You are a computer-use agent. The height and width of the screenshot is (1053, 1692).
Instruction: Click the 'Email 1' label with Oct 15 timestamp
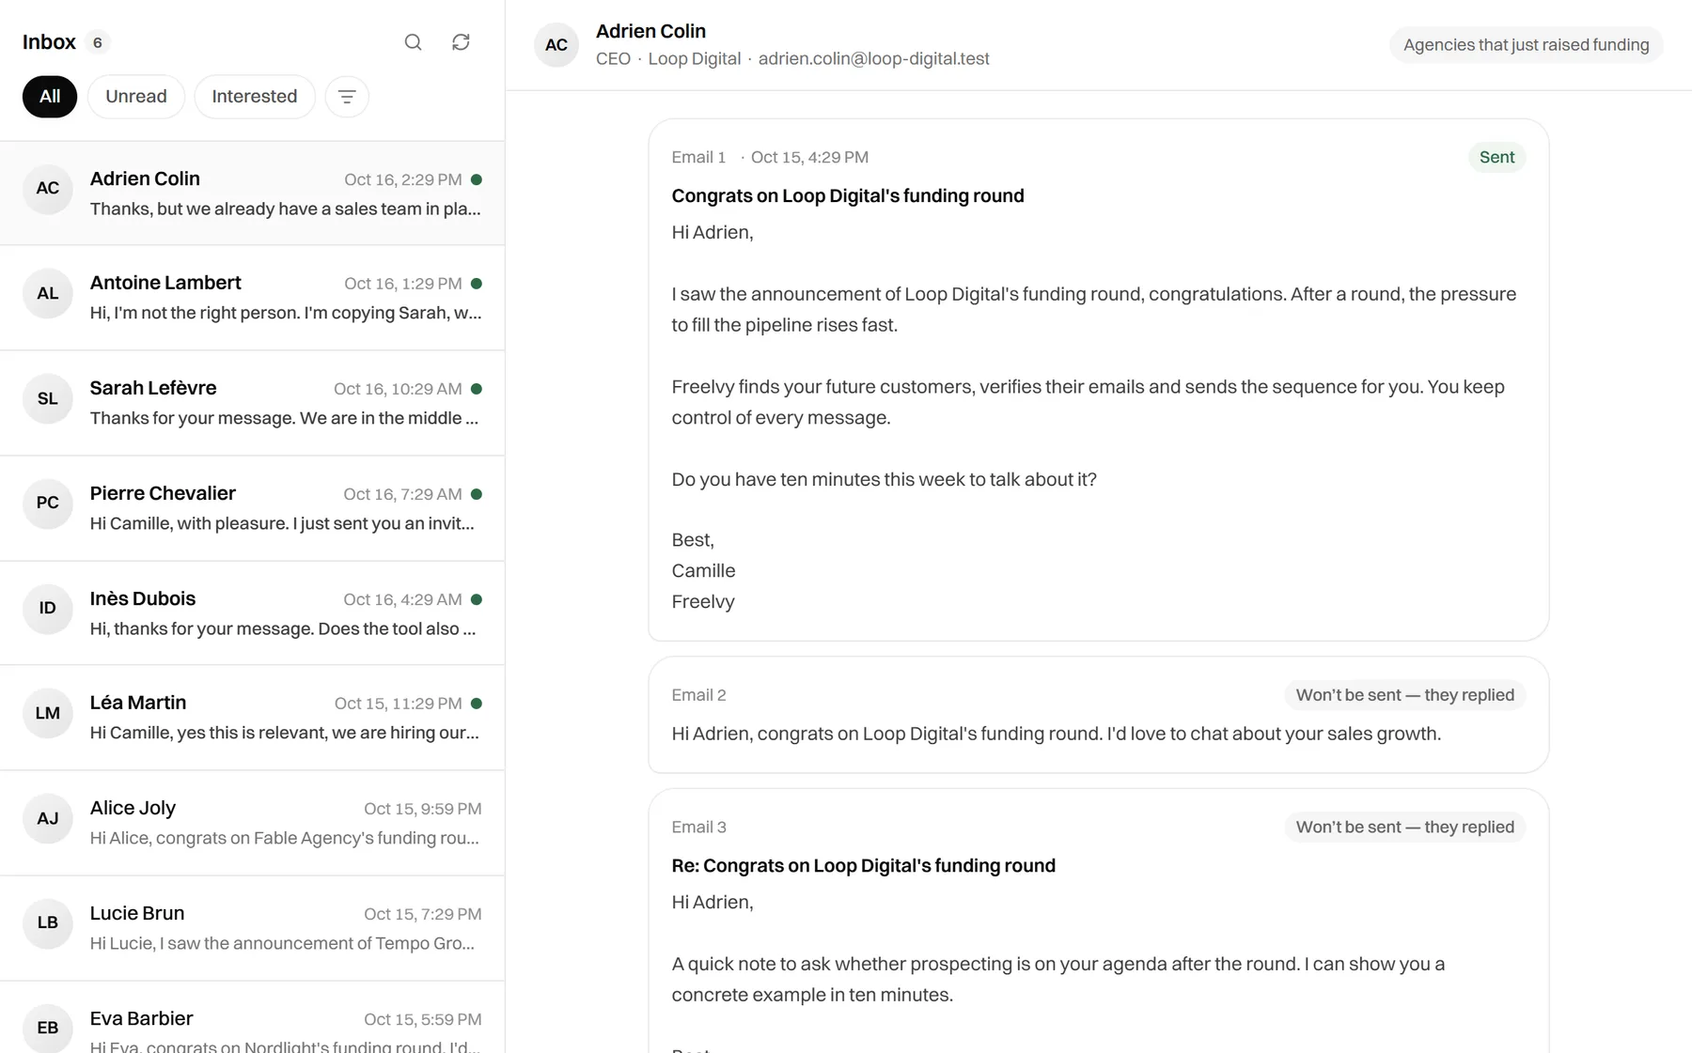770,158
